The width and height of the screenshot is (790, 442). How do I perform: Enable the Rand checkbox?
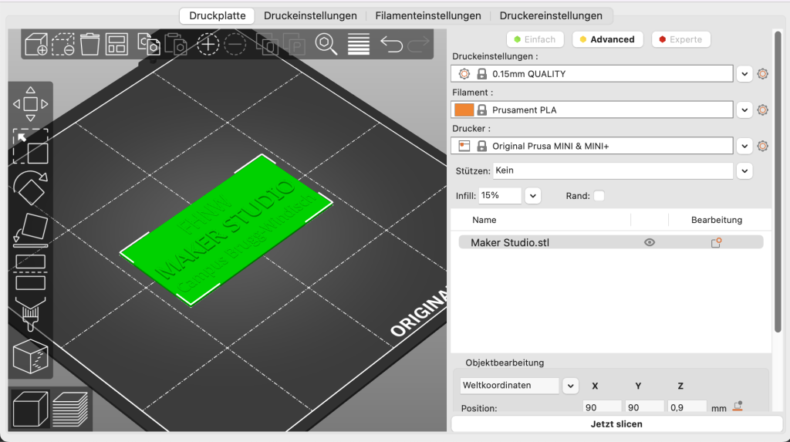(599, 196)
